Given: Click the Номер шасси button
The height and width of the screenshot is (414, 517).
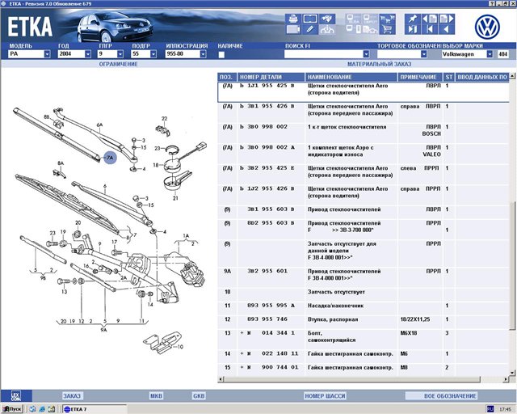Looking at the screenshot, I should (325, 395).
